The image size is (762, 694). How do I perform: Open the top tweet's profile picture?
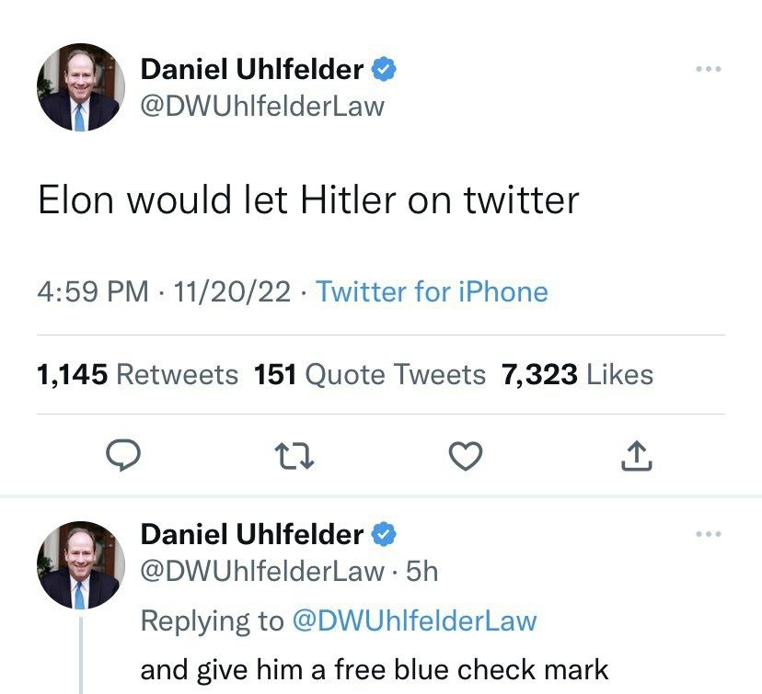78,87
